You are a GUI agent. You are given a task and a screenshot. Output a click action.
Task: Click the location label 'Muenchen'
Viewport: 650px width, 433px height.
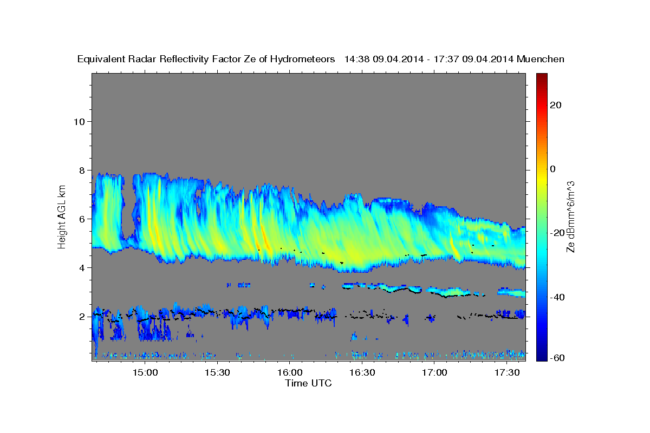click(x=541, y=60)
